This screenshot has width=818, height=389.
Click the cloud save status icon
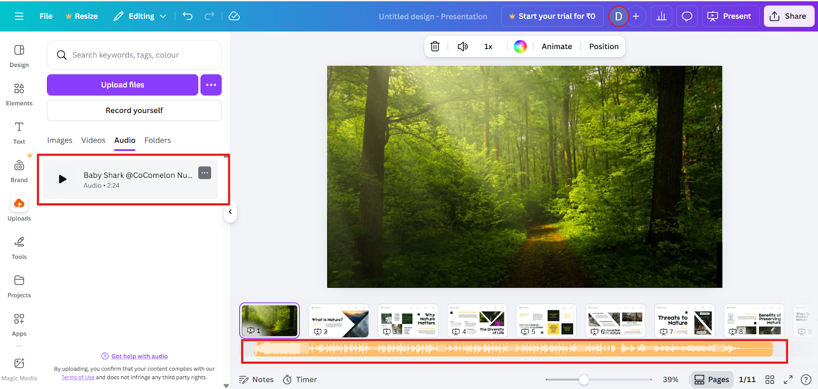(x=234, y=16)
